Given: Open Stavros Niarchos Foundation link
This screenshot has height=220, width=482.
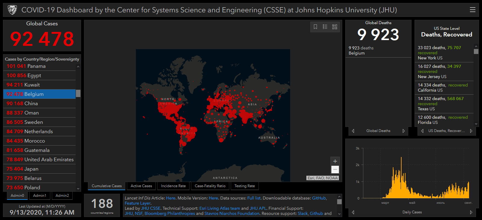Looking at the screenshot, I should tap(232, 213).
